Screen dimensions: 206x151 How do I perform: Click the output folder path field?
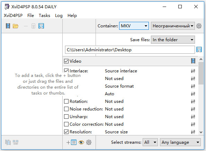130,50
